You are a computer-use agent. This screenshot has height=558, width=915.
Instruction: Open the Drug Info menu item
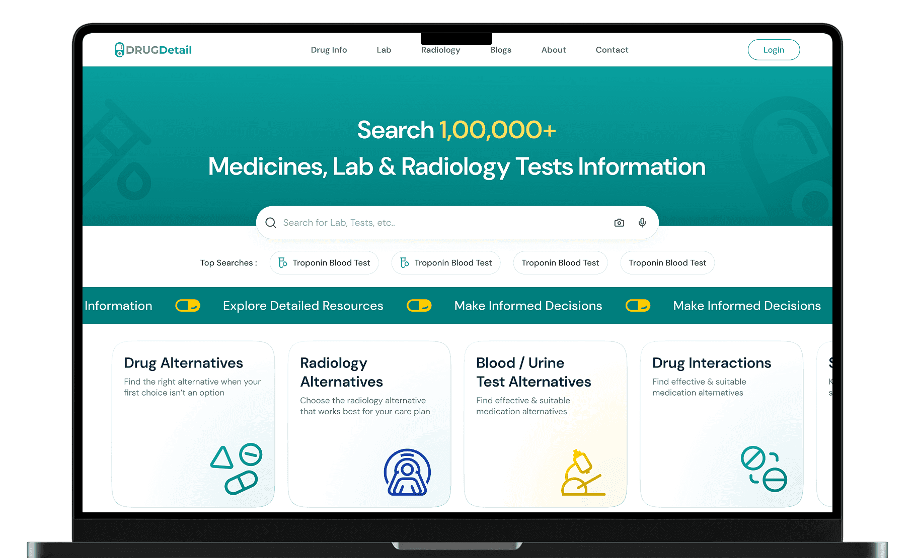329,50
